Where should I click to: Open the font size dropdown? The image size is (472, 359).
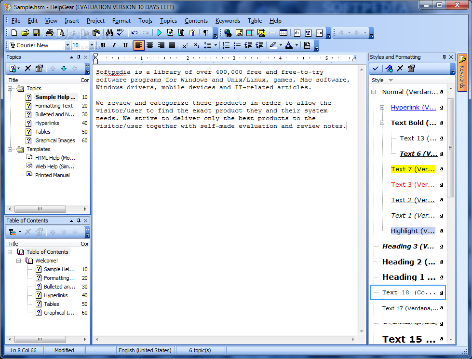92,45
